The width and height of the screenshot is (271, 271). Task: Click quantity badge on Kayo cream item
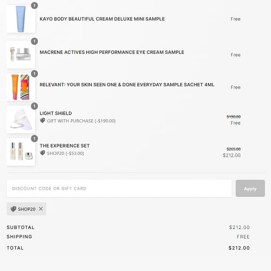pyautogui.click(x=35, y=5)
